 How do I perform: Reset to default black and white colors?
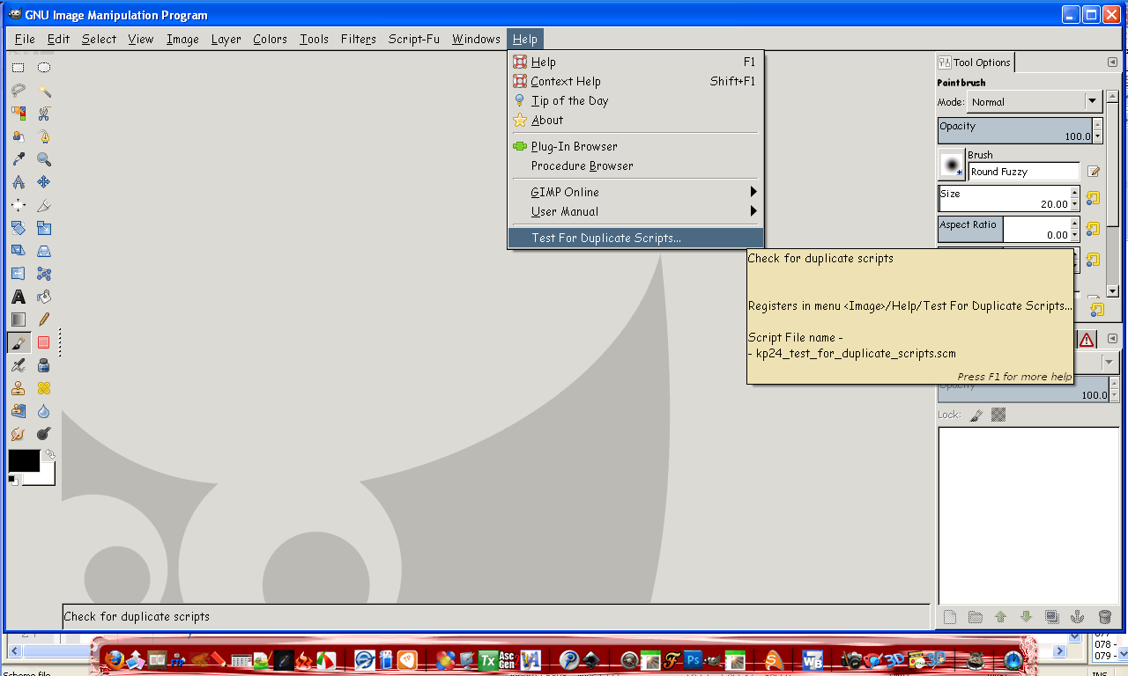tap(13, 480)
